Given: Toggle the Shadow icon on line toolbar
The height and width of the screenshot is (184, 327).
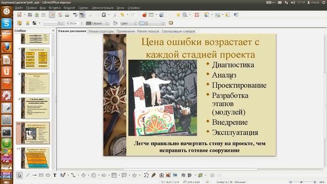Looking at the screenshot, I should [171, 23].
